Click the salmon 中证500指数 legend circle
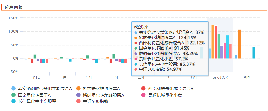The height and width of the screenshot is (111, 268). click(78, 101)
